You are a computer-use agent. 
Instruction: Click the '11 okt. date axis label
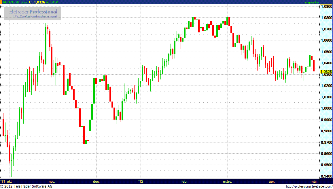7,181
